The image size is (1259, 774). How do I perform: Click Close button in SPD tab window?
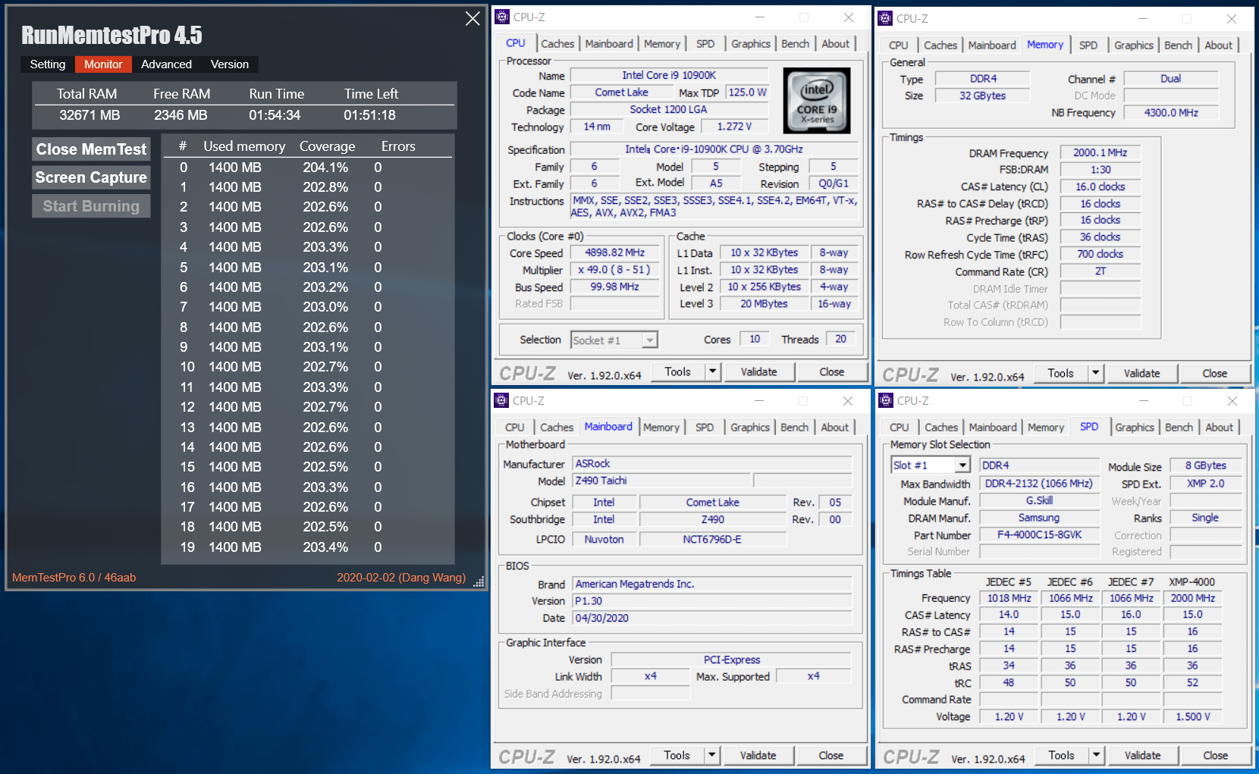1216,755
